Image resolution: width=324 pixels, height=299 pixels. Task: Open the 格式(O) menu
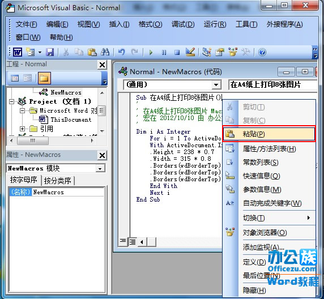pos(151,24)
